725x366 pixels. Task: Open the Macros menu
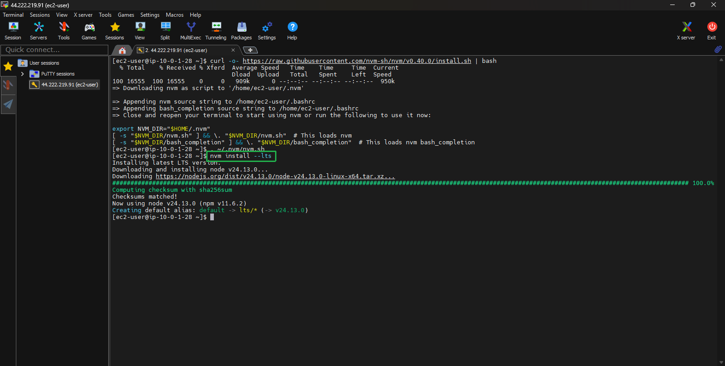tap(174, 15)
